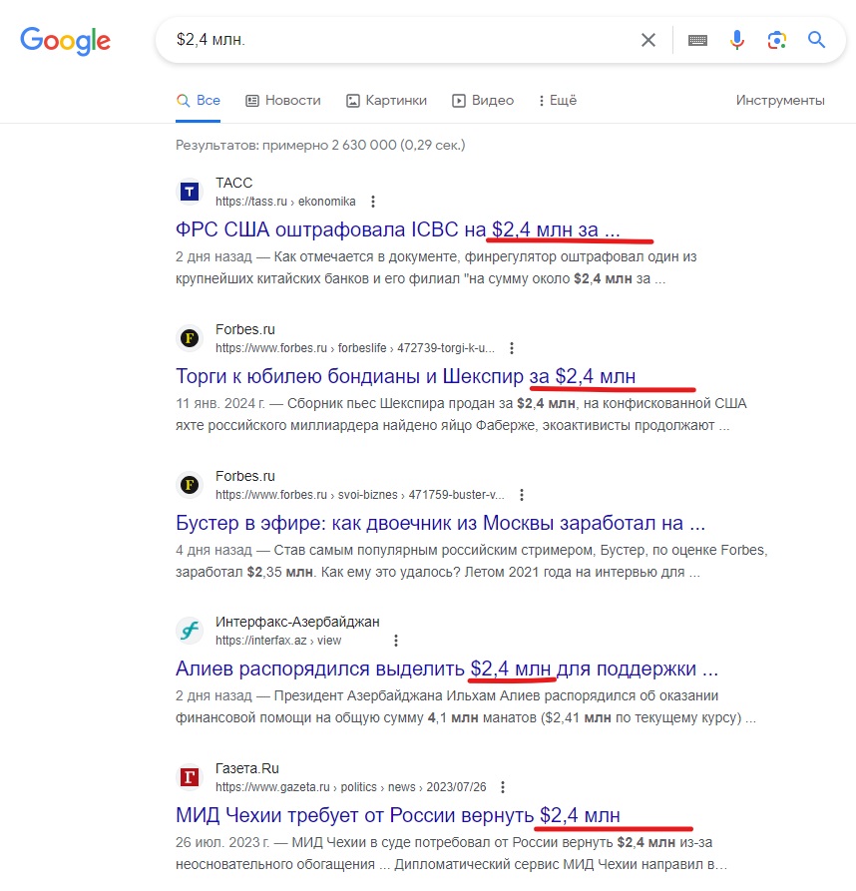Open 'Алиев распорядился выделить' result
This screenshot has width=856, height=891.
447,668
